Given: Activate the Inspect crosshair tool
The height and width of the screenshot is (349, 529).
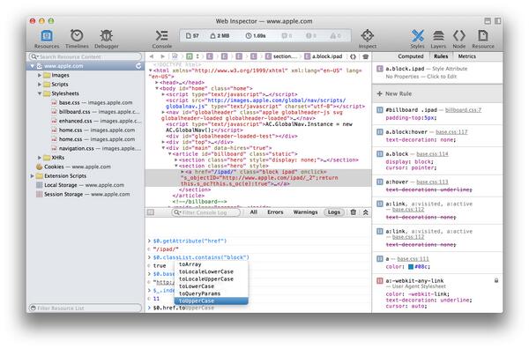Looking at the screenshot, I should point(367,35).
